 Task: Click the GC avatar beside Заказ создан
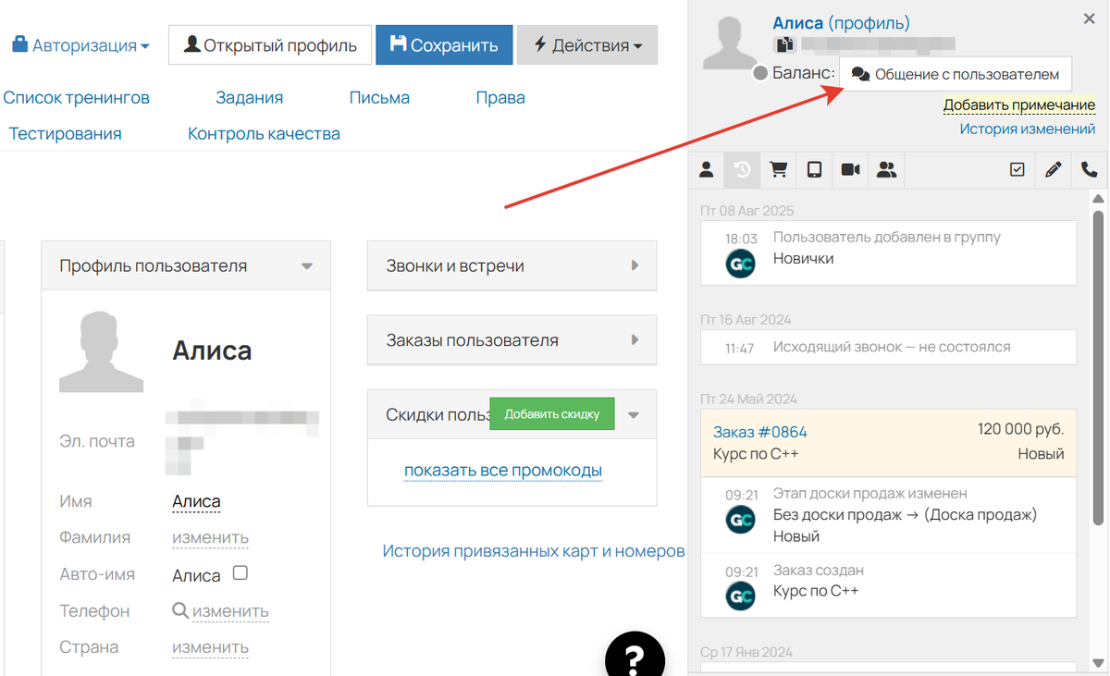pyautogui.click(x=740, y=596)
